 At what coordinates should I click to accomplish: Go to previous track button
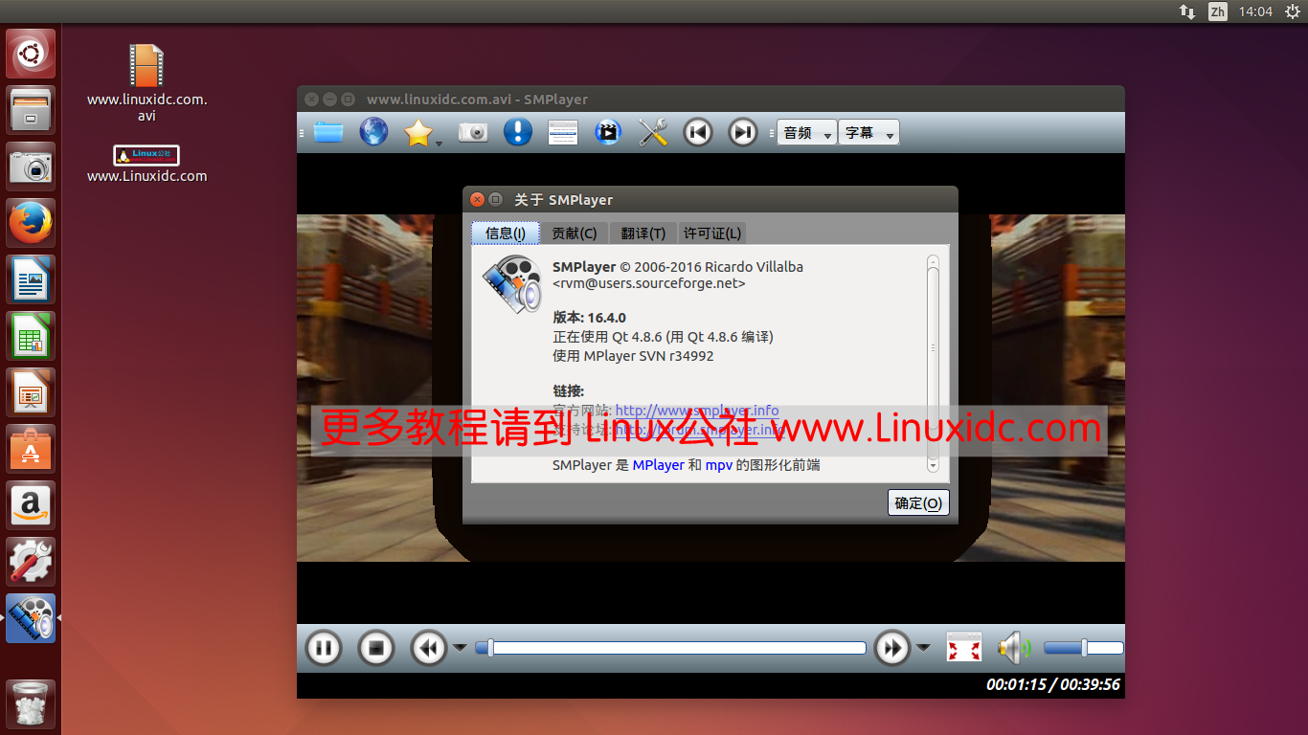[x=698, y=132]
